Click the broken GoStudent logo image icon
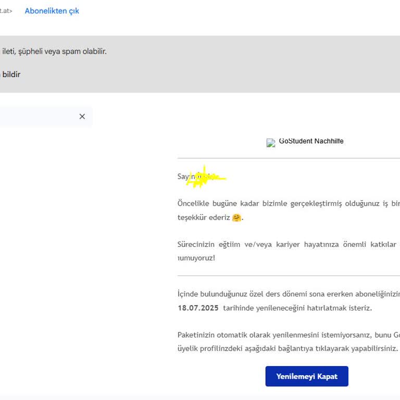400x400 pixels. tap(271, 143)
